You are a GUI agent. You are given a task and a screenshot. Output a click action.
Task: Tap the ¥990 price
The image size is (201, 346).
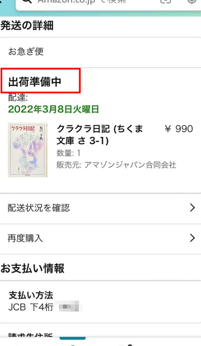click(179, 129)
